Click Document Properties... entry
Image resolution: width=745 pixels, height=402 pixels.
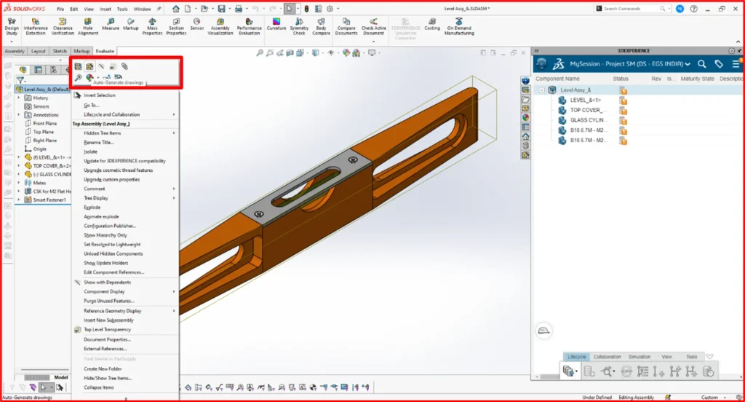click(107, 339)
